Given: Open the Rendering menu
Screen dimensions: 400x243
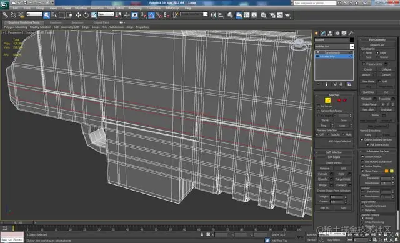Looking at the screenshot, I should click(x=135, y=8).
